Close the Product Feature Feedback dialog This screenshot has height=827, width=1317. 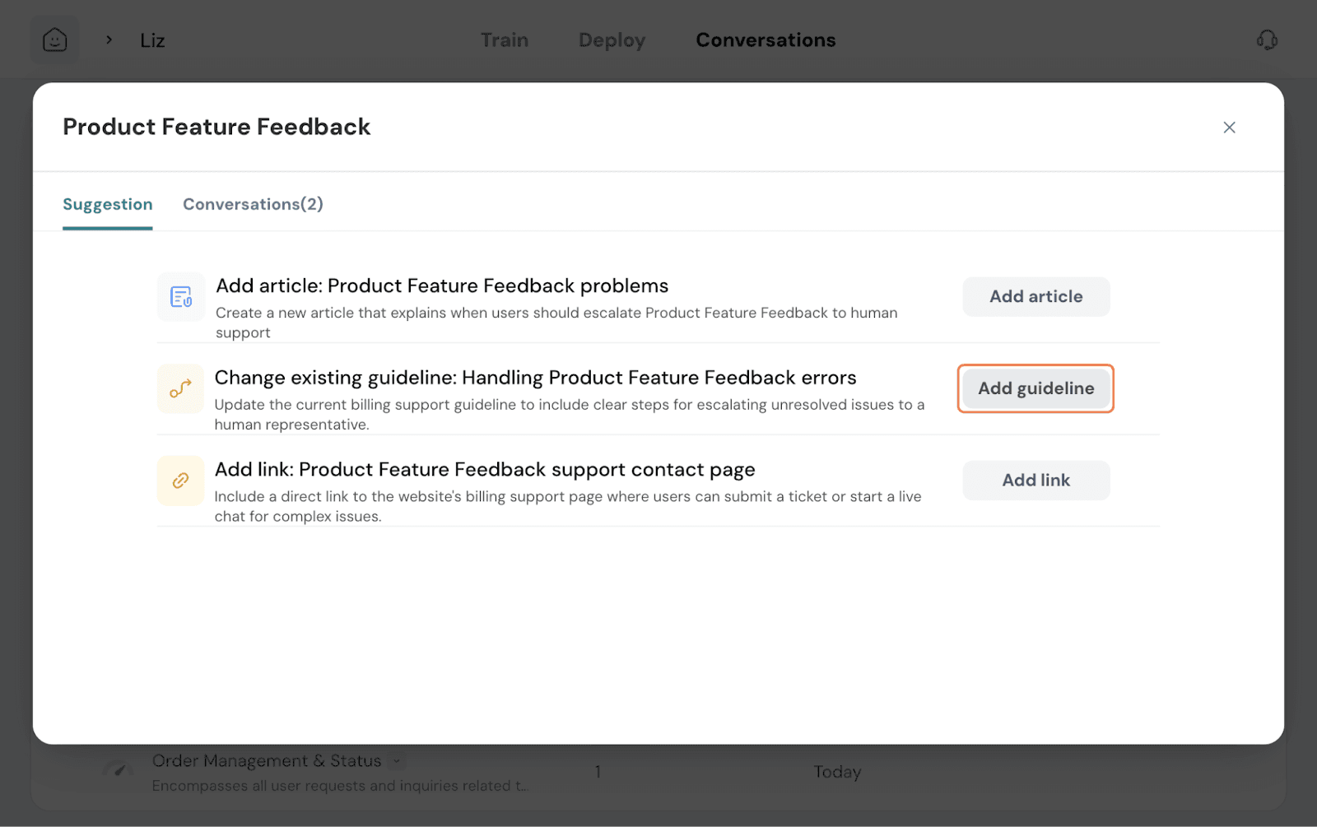pos(1229,128)
